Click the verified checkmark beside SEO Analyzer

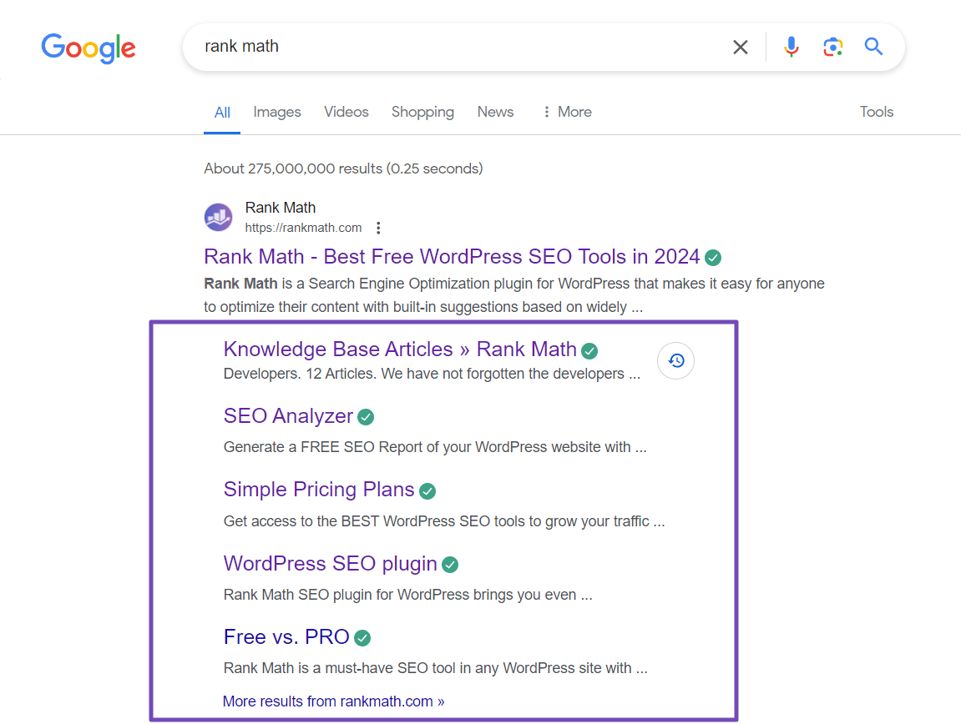(366, 416)
